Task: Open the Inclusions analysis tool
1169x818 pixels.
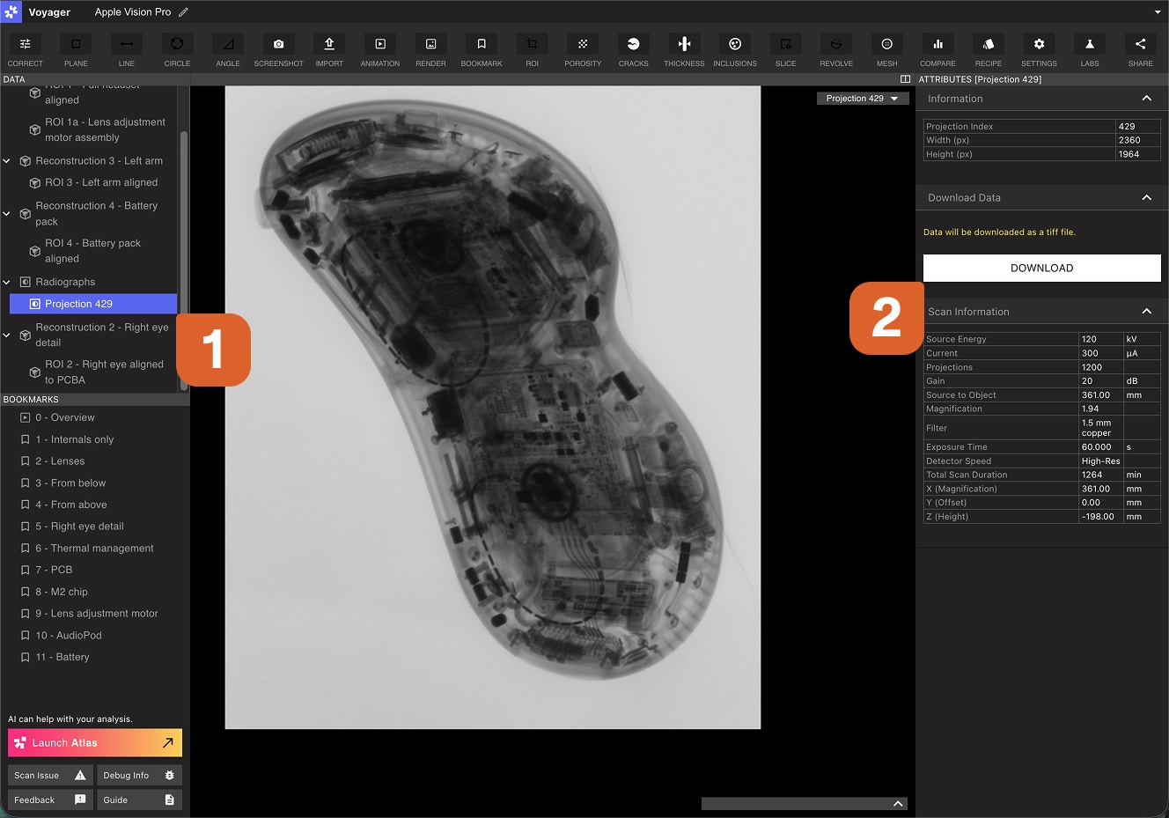Action: point(735,45)
